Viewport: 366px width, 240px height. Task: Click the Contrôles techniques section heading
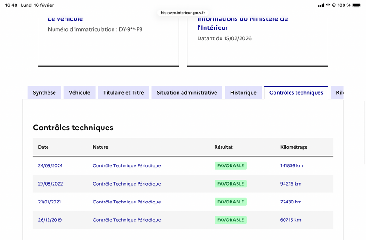click(x=73, y=128)
